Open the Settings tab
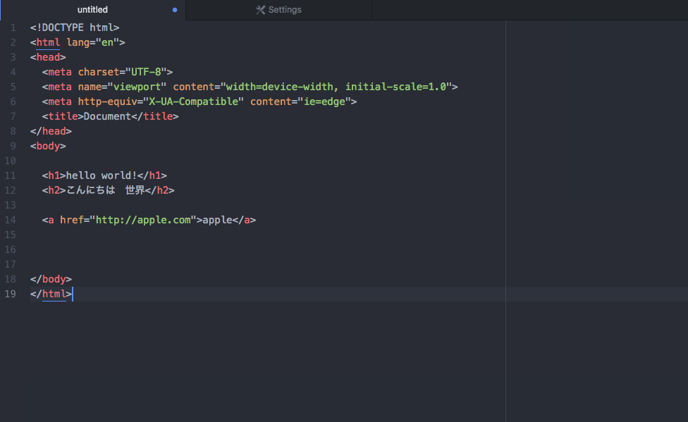This screenshot has width=688, height=422. point(278,10)
